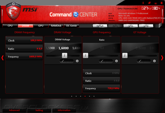165x113 pixels.
Task: Select the sixth page indicator dot
Action: click(x=94, y=96)
